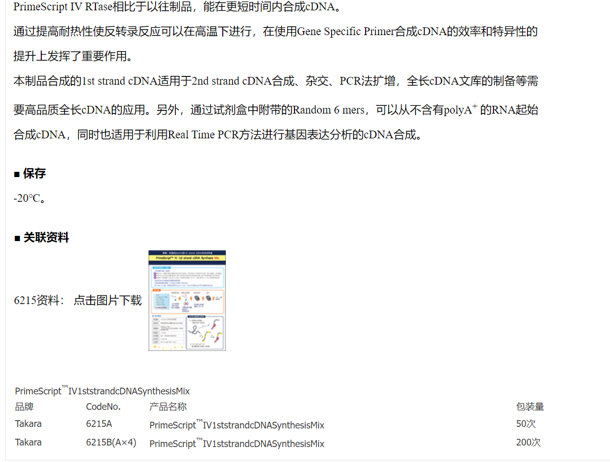
Task: Select the Takara brand in the 6215A row
Action: pyautogui.click(x=28, y=424)
